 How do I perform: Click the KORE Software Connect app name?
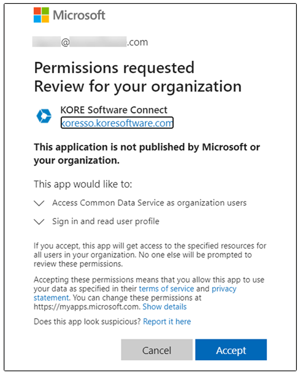click(113, 110)
